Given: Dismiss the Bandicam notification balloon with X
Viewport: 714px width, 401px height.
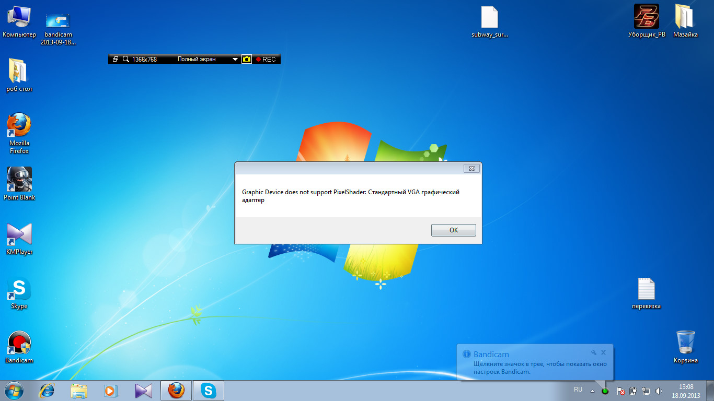Looking at the screenshot, I should click(x=603, y=352).
